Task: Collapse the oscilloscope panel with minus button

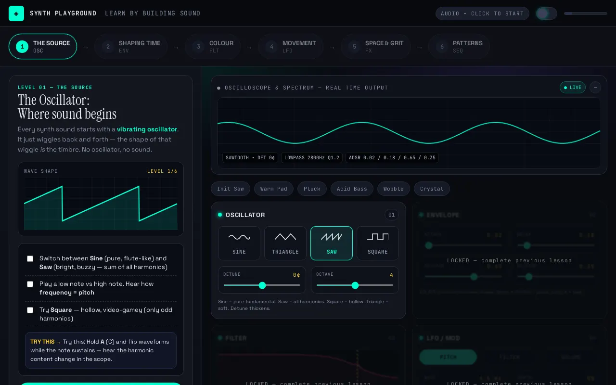Action: click(595, 88)
